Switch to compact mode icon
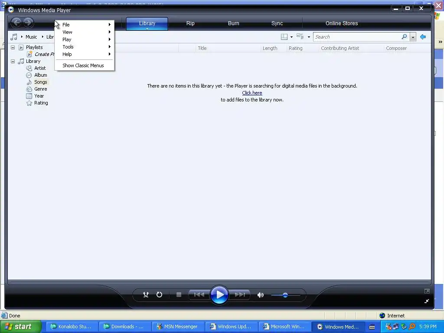Screen dimensions: 444x333 point(427,301)
